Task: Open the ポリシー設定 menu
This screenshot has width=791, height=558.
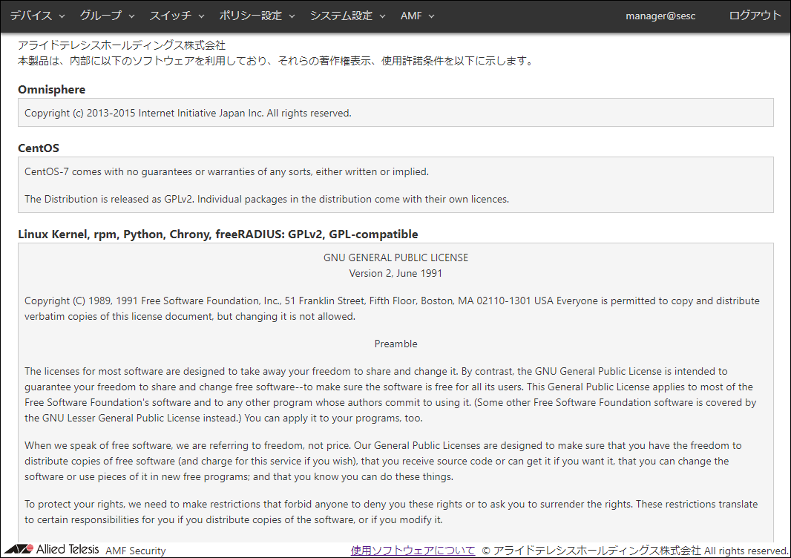Action: [257, 16]
